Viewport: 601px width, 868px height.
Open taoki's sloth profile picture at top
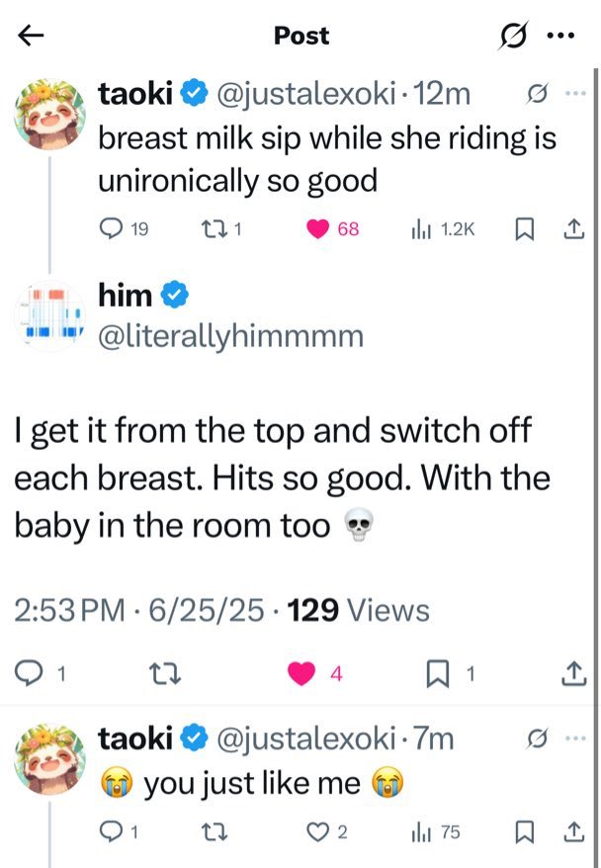[49, 115]
